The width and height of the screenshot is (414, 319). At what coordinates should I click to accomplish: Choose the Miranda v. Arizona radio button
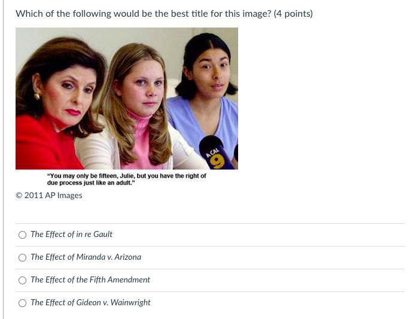pos(23,257)
